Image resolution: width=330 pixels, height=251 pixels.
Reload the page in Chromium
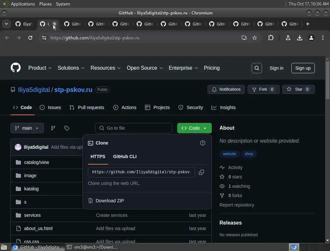(x=30, y=38)
